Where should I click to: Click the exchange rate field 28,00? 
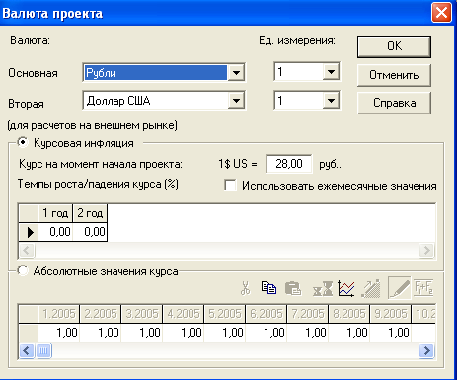pyautogui.click(x=289, y=164)
